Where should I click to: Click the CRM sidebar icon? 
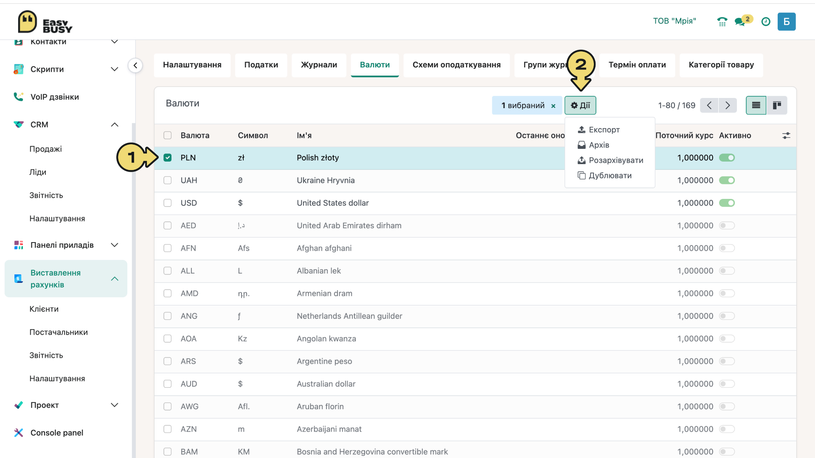[19, 125]
